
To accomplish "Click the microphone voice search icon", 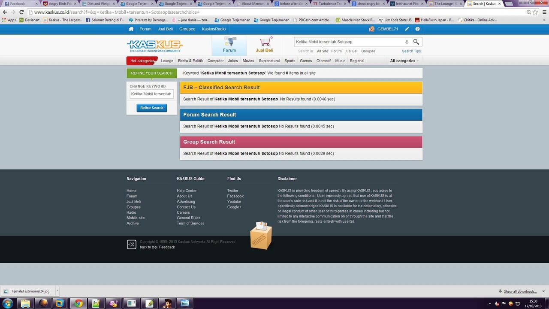I will pyautogui.click(x=407, y=42).
